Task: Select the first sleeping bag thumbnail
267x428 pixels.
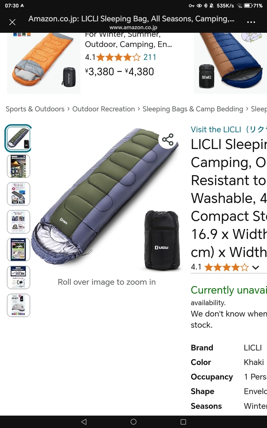Action: pyautogui.click(x=19, y=138)
